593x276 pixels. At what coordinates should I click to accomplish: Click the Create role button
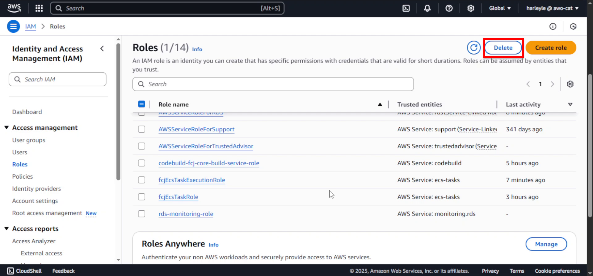point(551,48)
